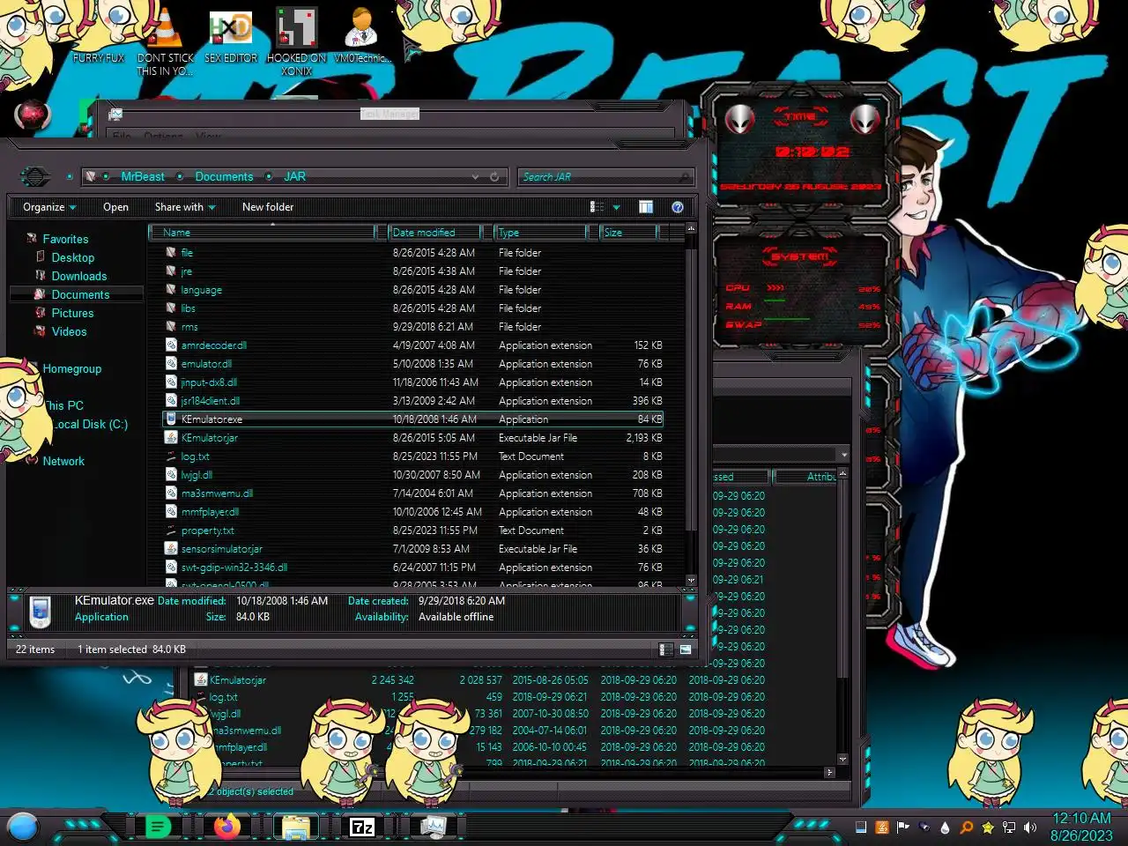Image resolution: width=1128 pixels, height=846 pixels.
Task: Open the Favorites star icon in navigation pane
Action: click(x=32, y=239)
